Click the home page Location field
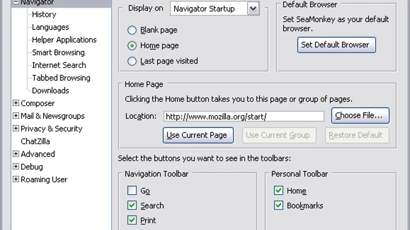 pyautogui.click(x=243, y=116)
